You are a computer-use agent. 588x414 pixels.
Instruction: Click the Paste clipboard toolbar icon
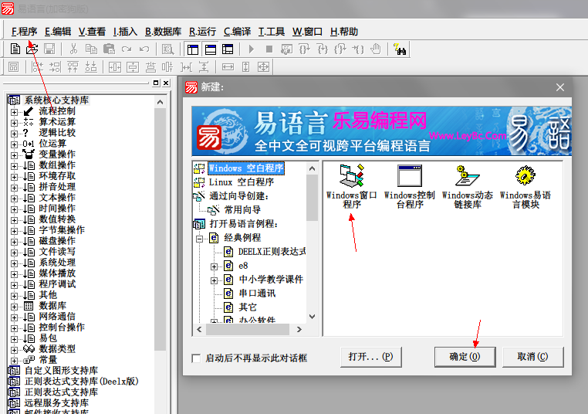pos(109,49)
